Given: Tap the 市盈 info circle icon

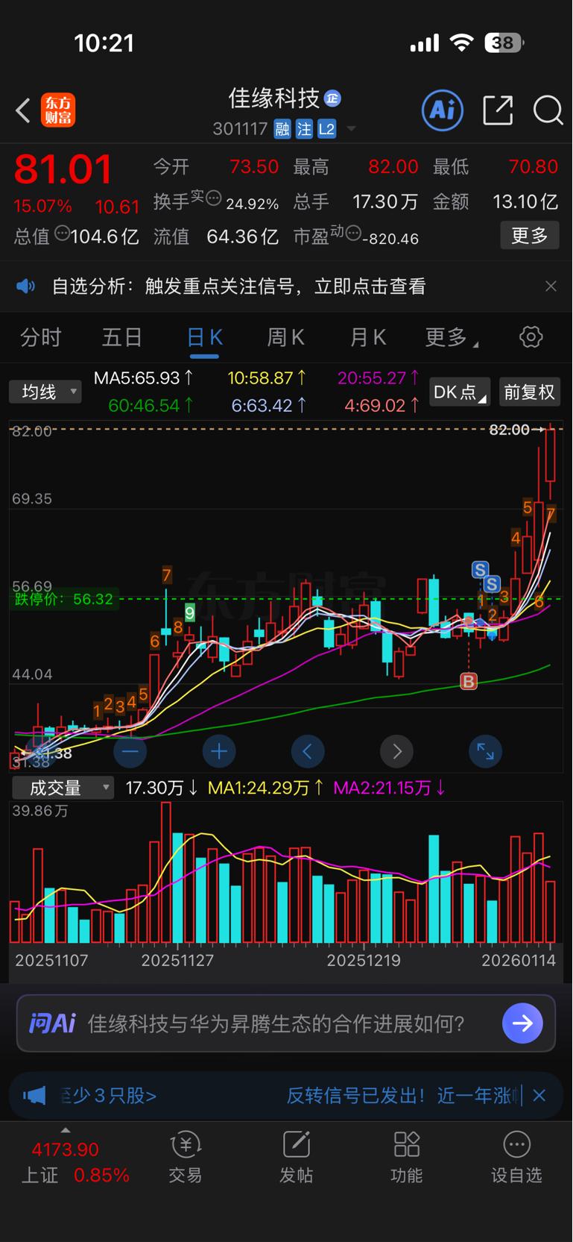Looking at the screenshot, I should tap(353, 233).
